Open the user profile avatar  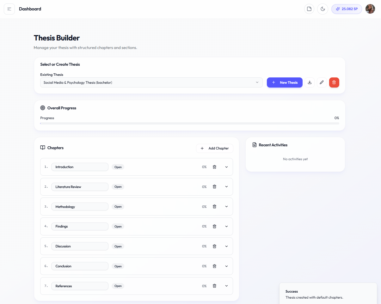pos(370,9)
